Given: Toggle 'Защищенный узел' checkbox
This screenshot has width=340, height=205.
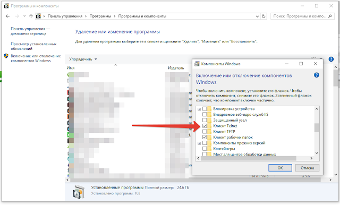Looking at the screenshot, I should point(205,120).
